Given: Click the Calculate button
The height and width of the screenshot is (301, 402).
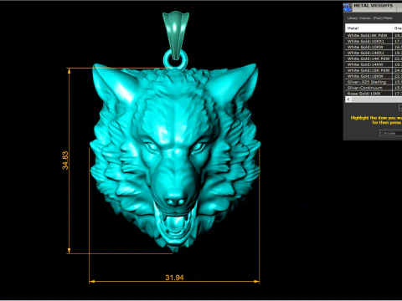Looking at the screenshot, I should pyautogui.click(x=390, y=133).
